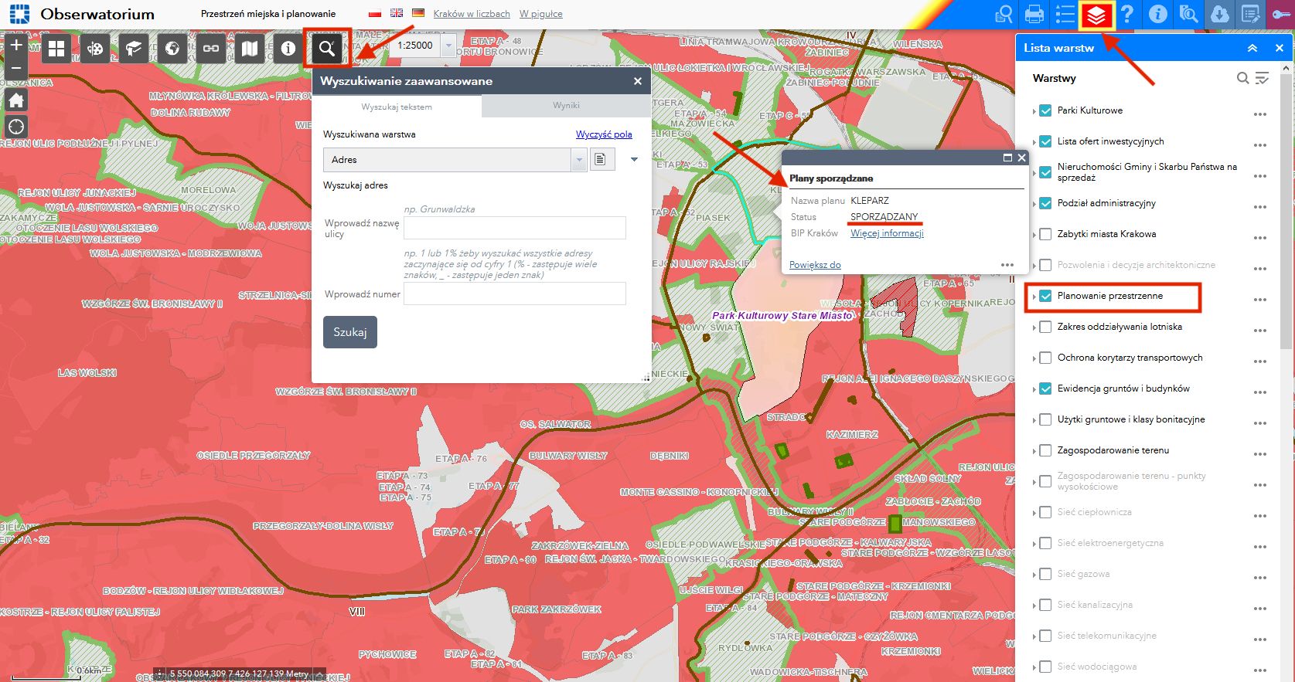The image size is (1295, 682).
Task: Open the cloud download icon
Action: 1220,14
